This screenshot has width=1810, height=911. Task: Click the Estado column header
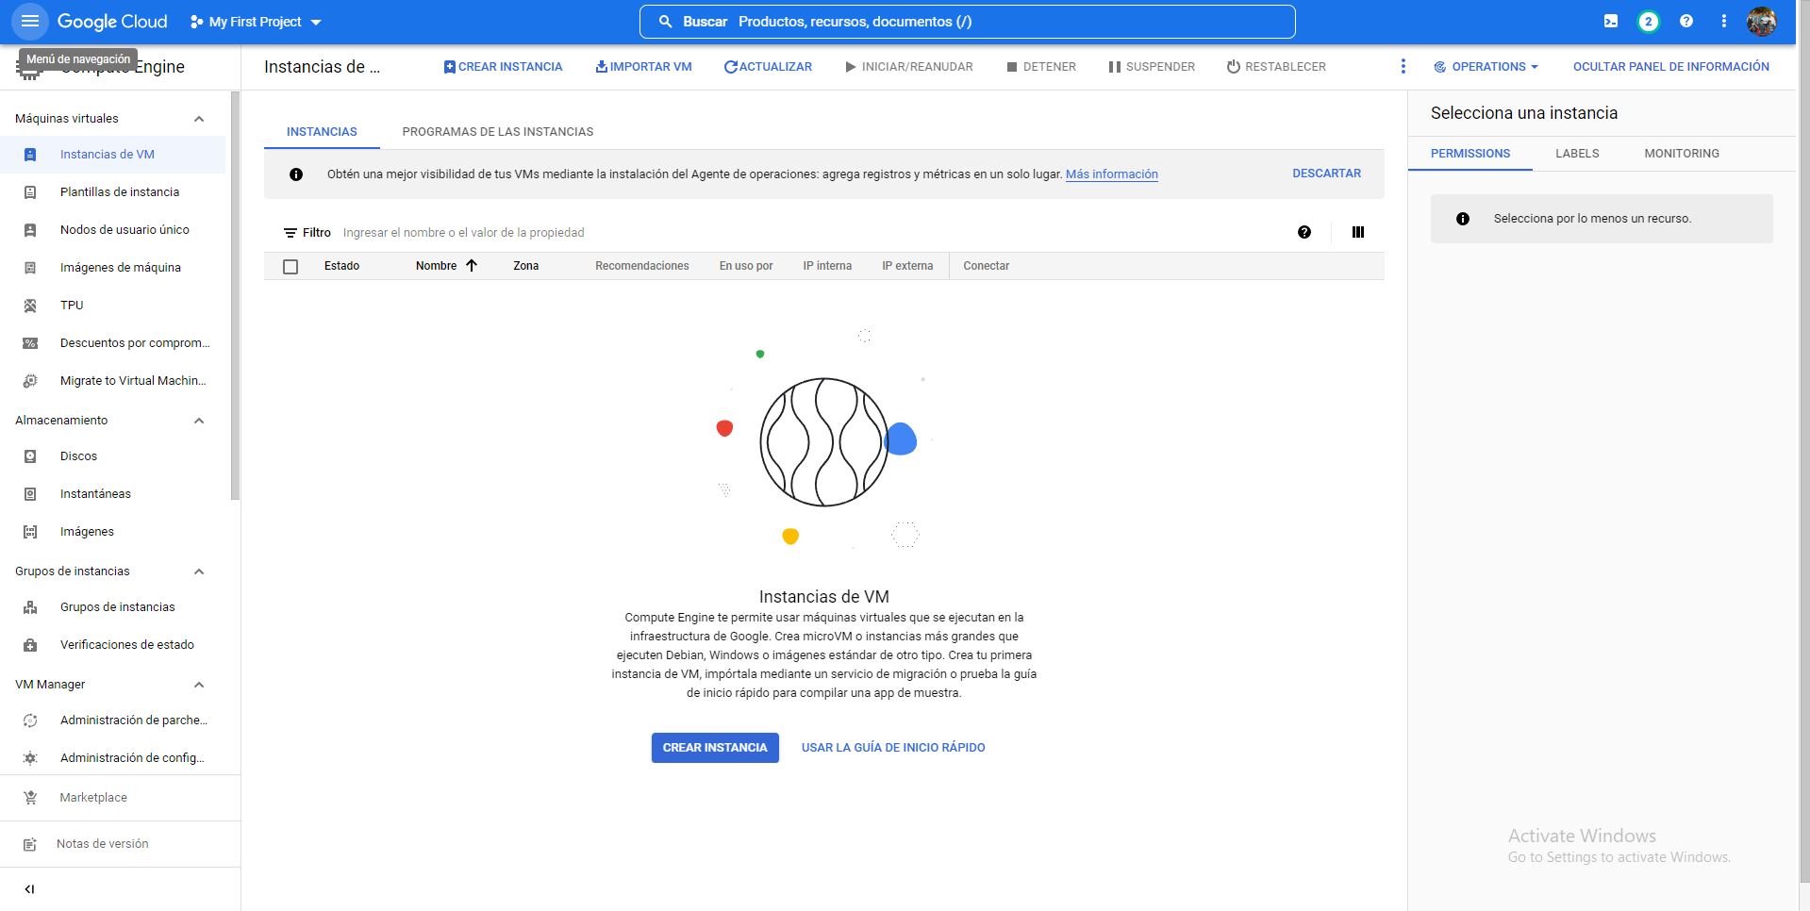tap(341, 266)
